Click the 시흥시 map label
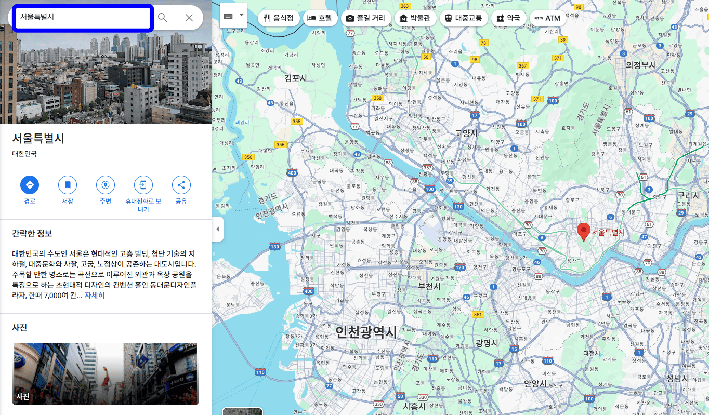The image size is (709, 415). point(414,407)
